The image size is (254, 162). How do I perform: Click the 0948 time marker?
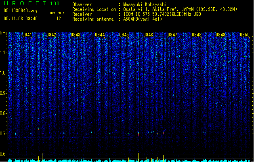point(197,35)
